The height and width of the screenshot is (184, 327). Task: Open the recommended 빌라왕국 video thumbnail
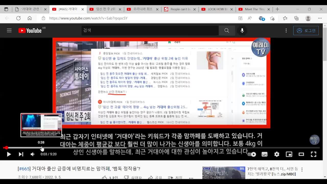(x=224, y=173)
